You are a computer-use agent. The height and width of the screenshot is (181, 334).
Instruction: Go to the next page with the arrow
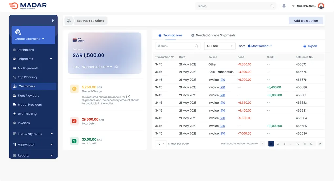320,143
